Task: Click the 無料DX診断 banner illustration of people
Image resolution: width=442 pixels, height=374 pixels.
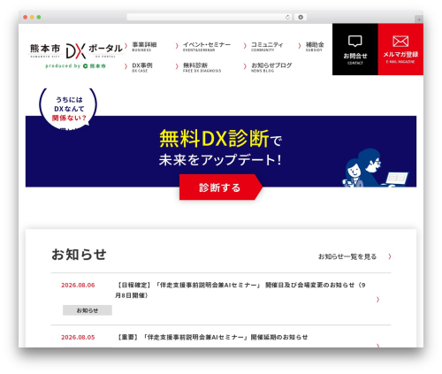Action: 376,168
